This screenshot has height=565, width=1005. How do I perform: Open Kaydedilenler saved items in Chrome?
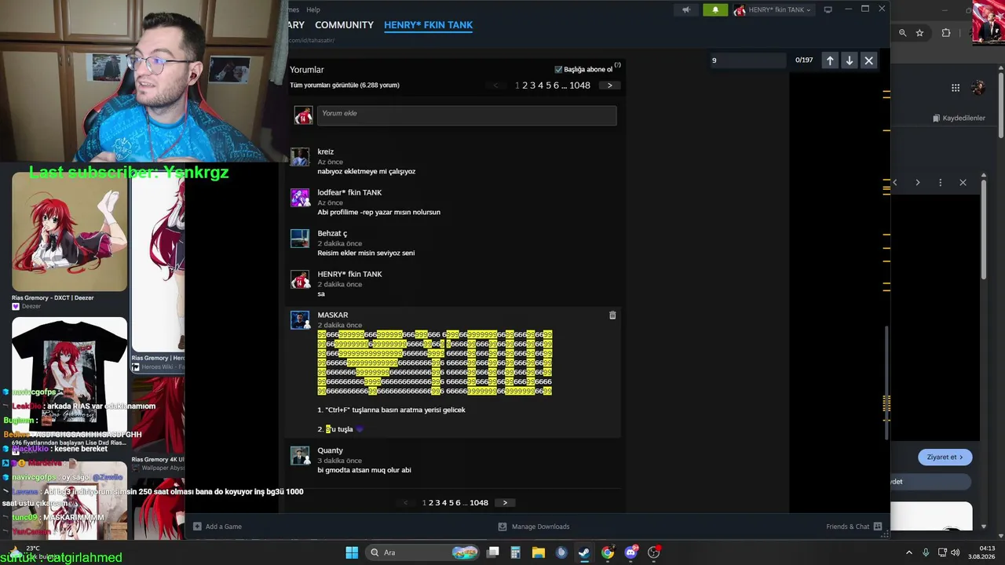tap(959, 118)
